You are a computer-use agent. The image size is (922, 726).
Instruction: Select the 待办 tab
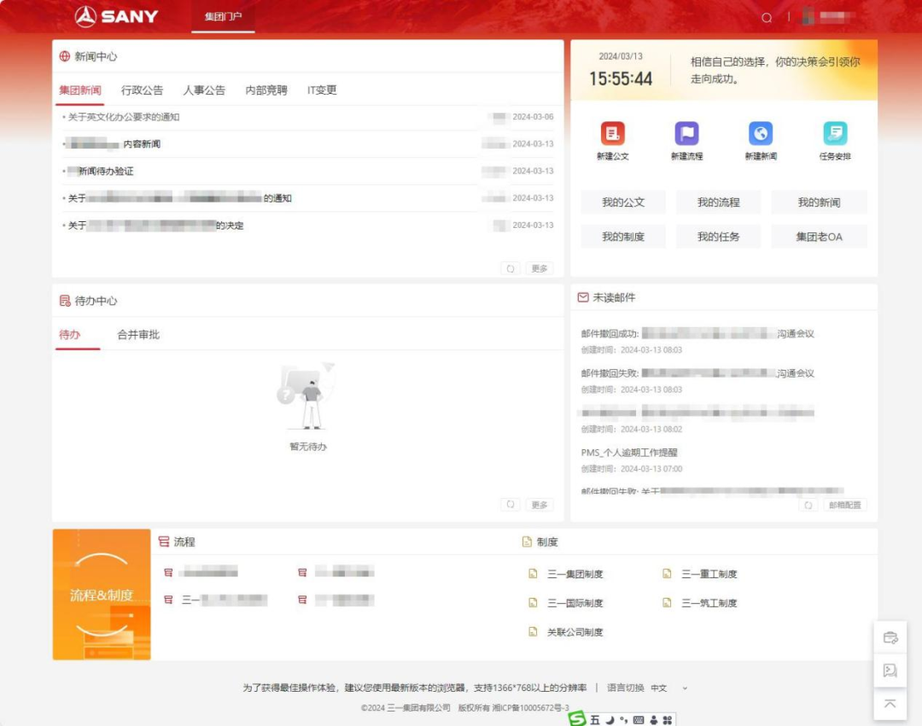pyautogui.click(x=69, y=335)
